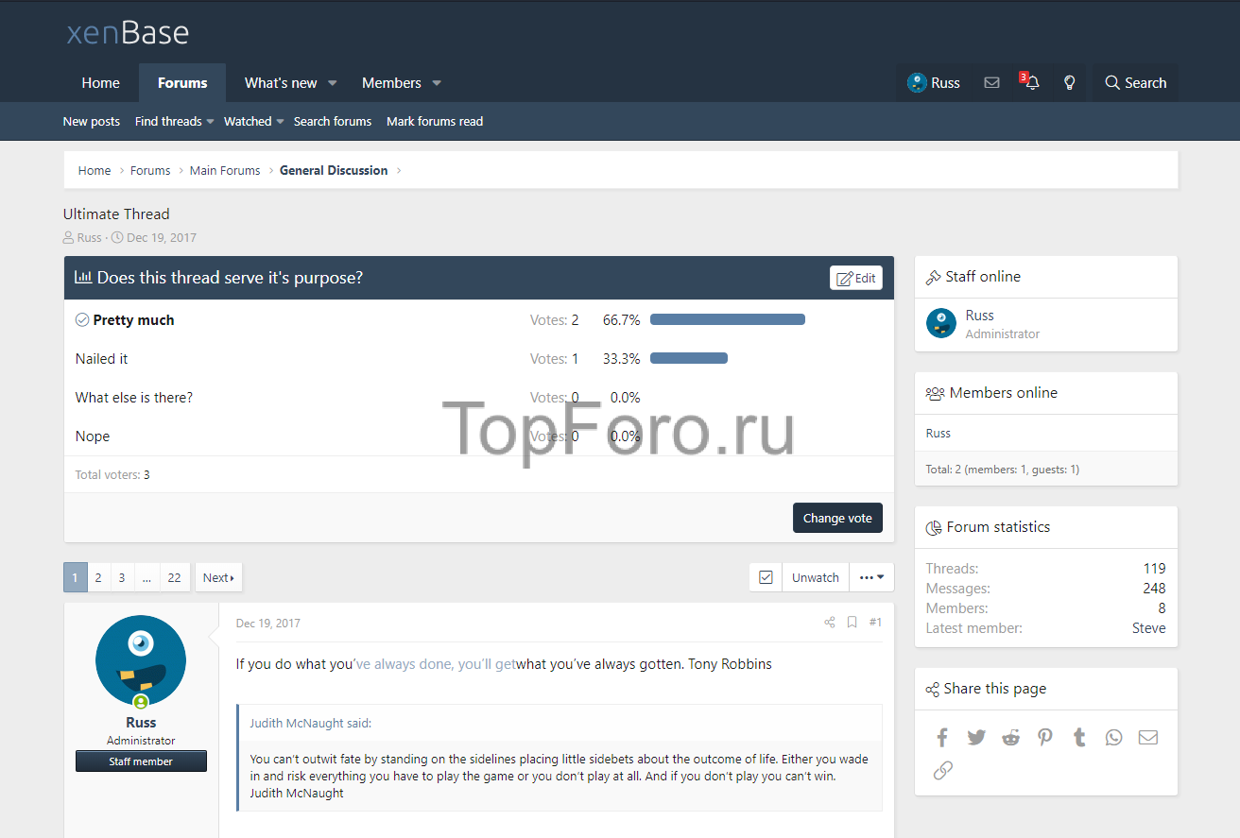Edit the poll using Edit button
Viewport: 1240px width, 838px height.
(856, 278)
